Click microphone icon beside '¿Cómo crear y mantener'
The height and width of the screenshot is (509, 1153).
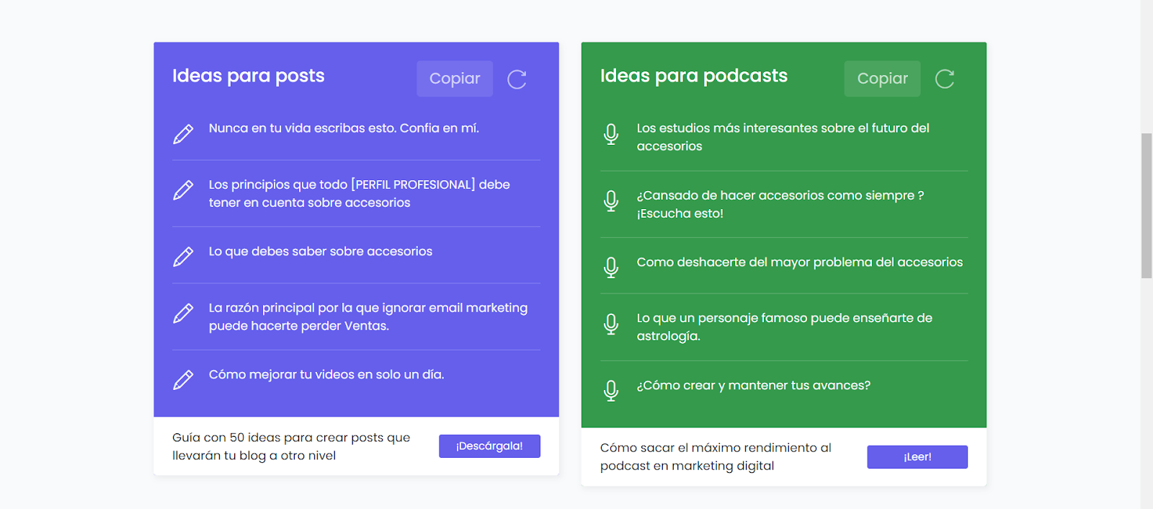coord(611,391)
